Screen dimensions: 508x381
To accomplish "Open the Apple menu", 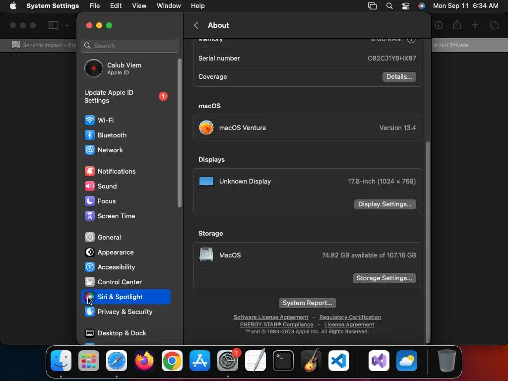I will click(13, 6).
